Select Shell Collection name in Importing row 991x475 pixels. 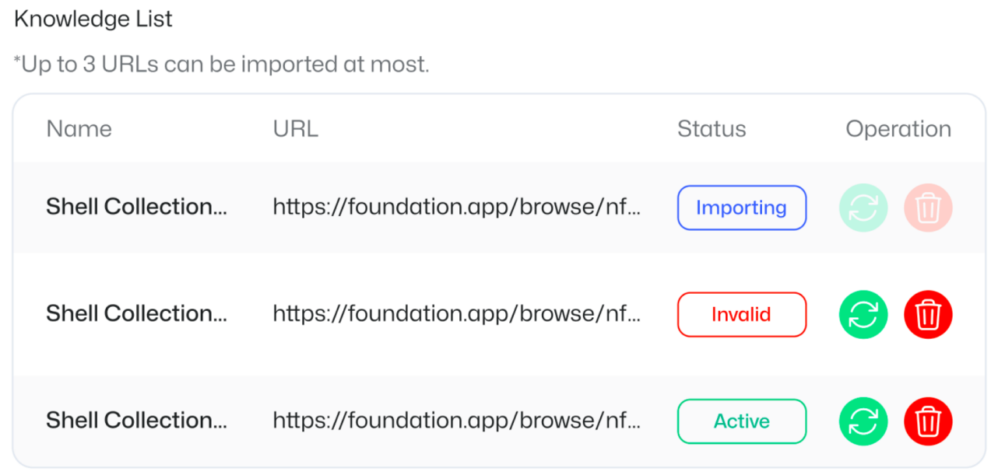(136, 207)
